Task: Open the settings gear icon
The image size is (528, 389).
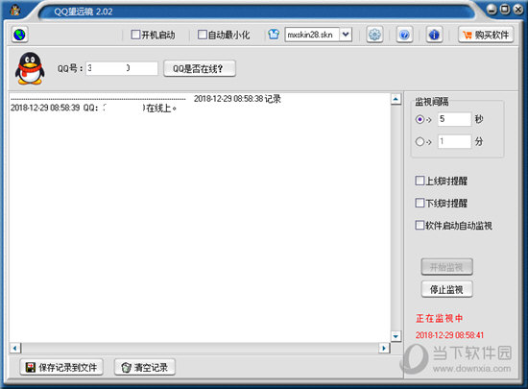Action: pos(374,35)
